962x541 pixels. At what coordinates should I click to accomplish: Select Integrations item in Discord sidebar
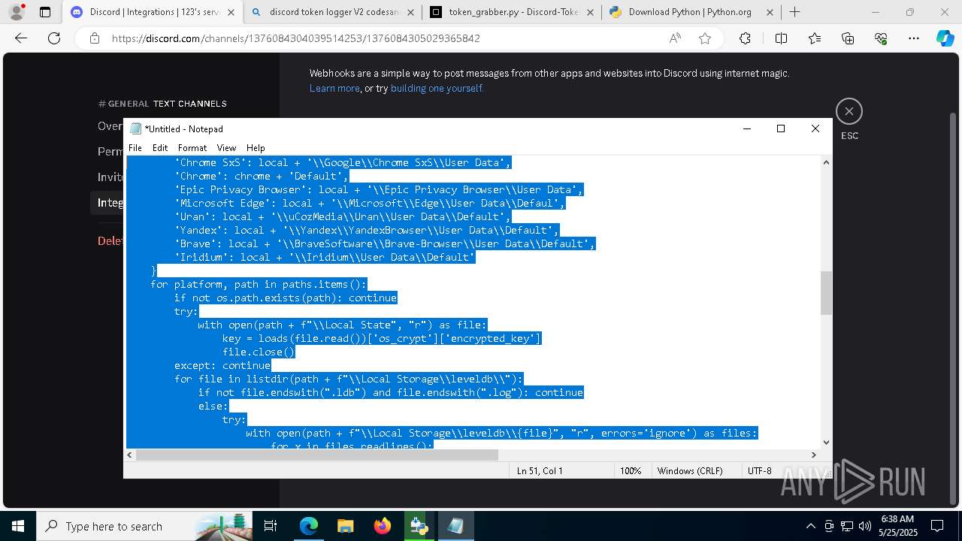point(110,202)
